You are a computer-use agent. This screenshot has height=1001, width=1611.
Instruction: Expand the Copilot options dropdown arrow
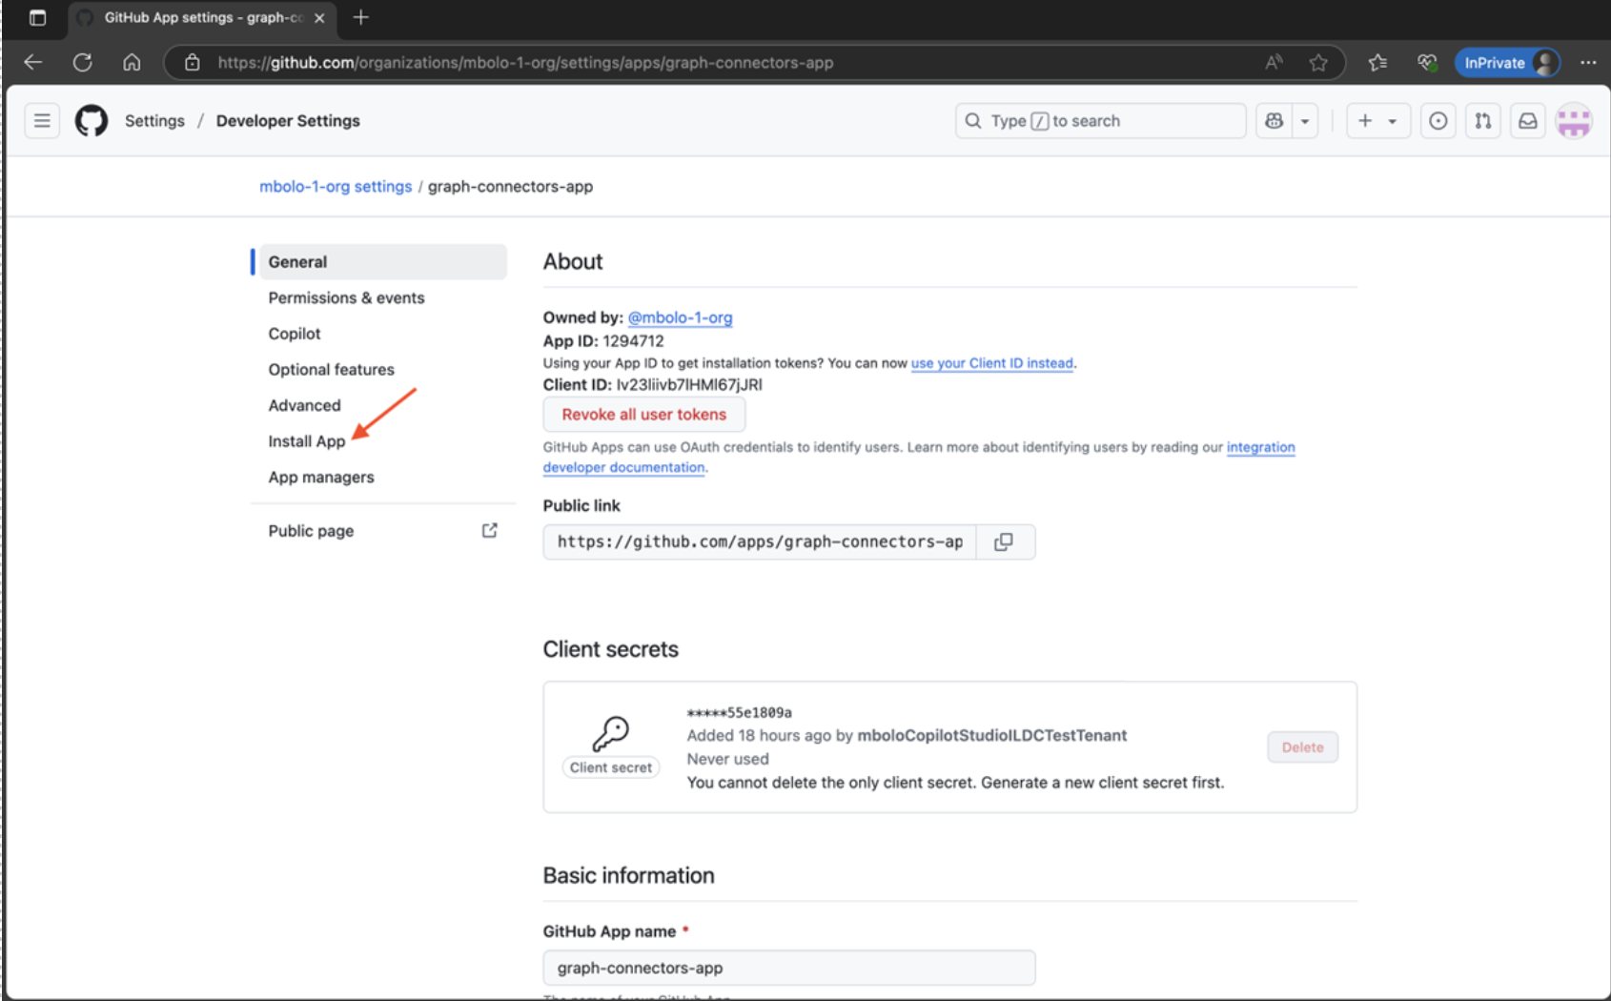[x=1305, y=120]
